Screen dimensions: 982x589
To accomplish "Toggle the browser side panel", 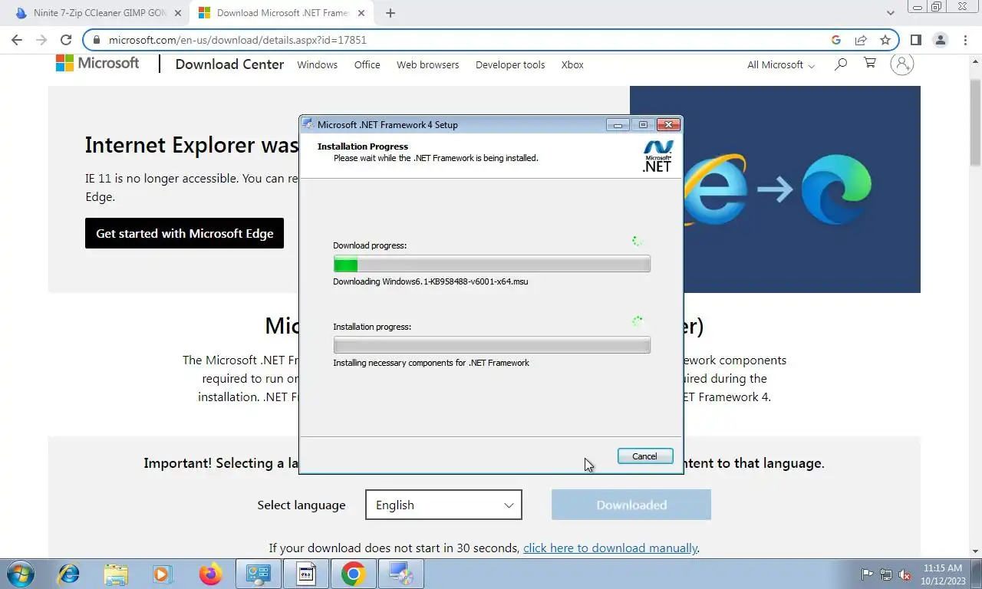I will [x=915, y=40].
